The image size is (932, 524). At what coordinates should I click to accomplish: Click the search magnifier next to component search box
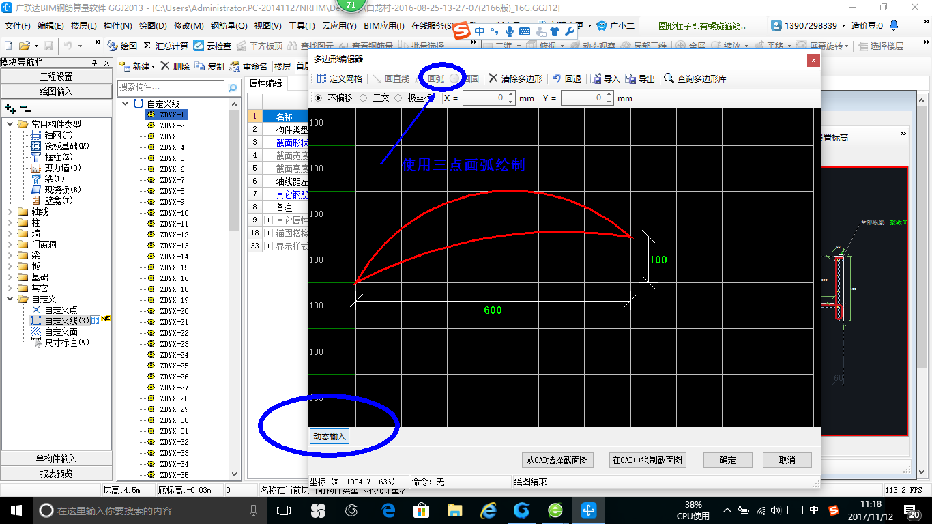pos(233,88)
